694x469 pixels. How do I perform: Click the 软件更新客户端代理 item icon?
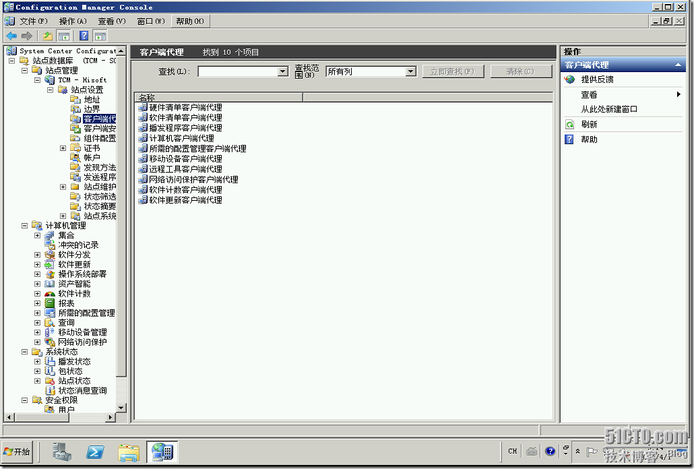(143, 199)
